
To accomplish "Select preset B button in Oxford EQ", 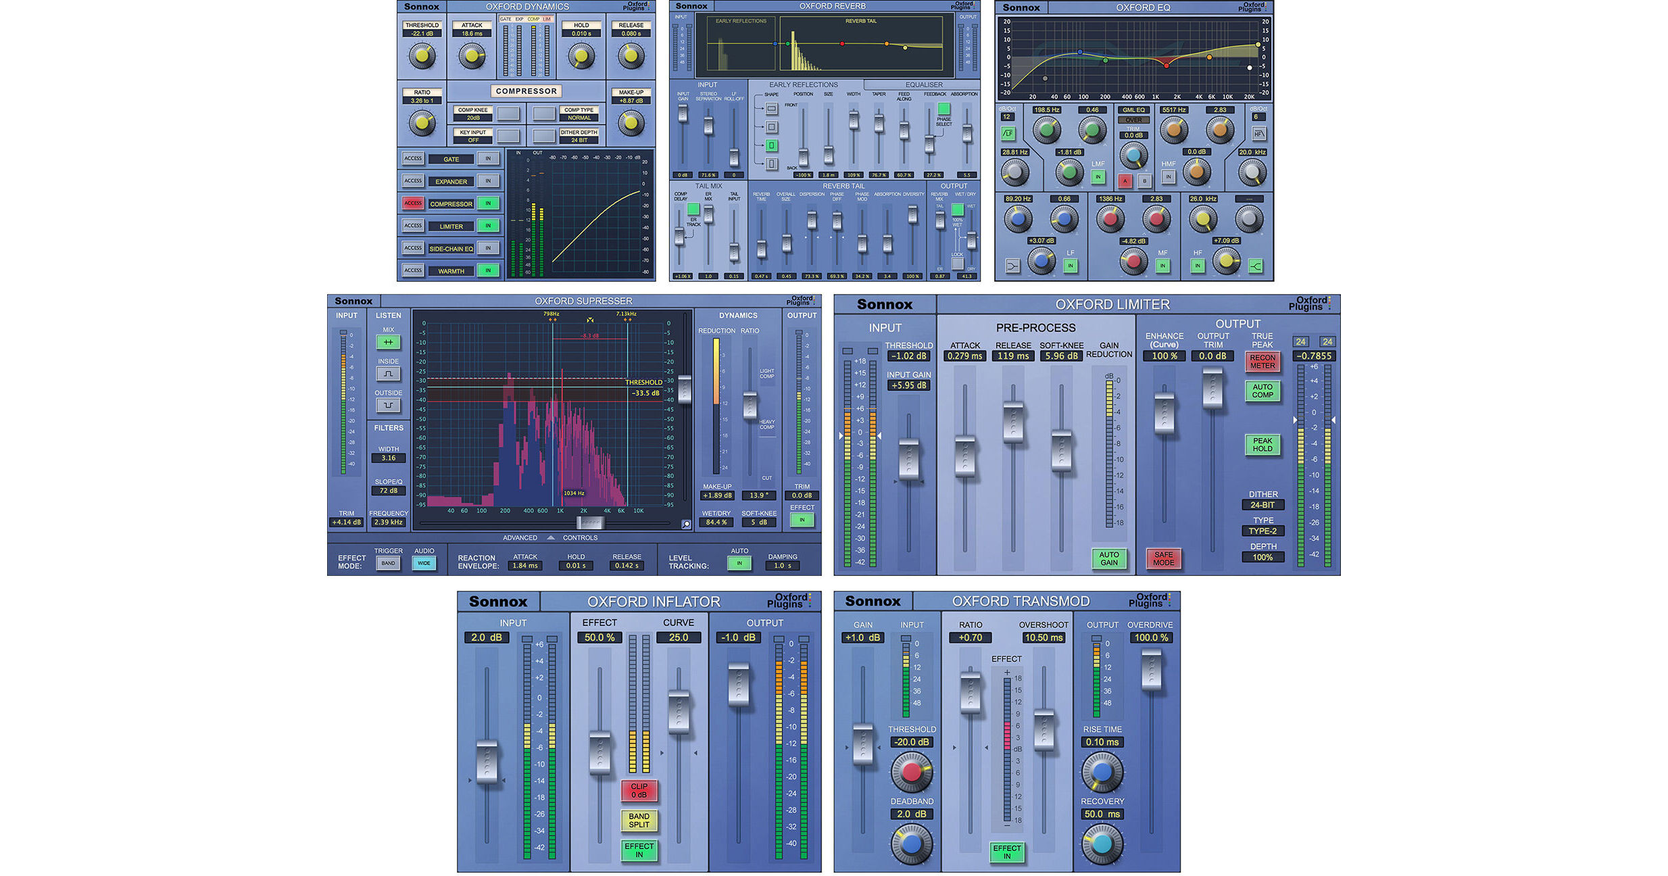I will click(1144, 181).
